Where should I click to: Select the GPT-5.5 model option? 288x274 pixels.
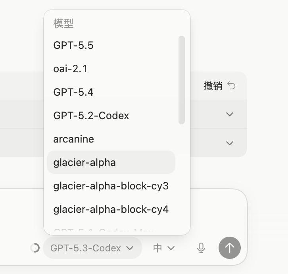click(x=111, y=45)
